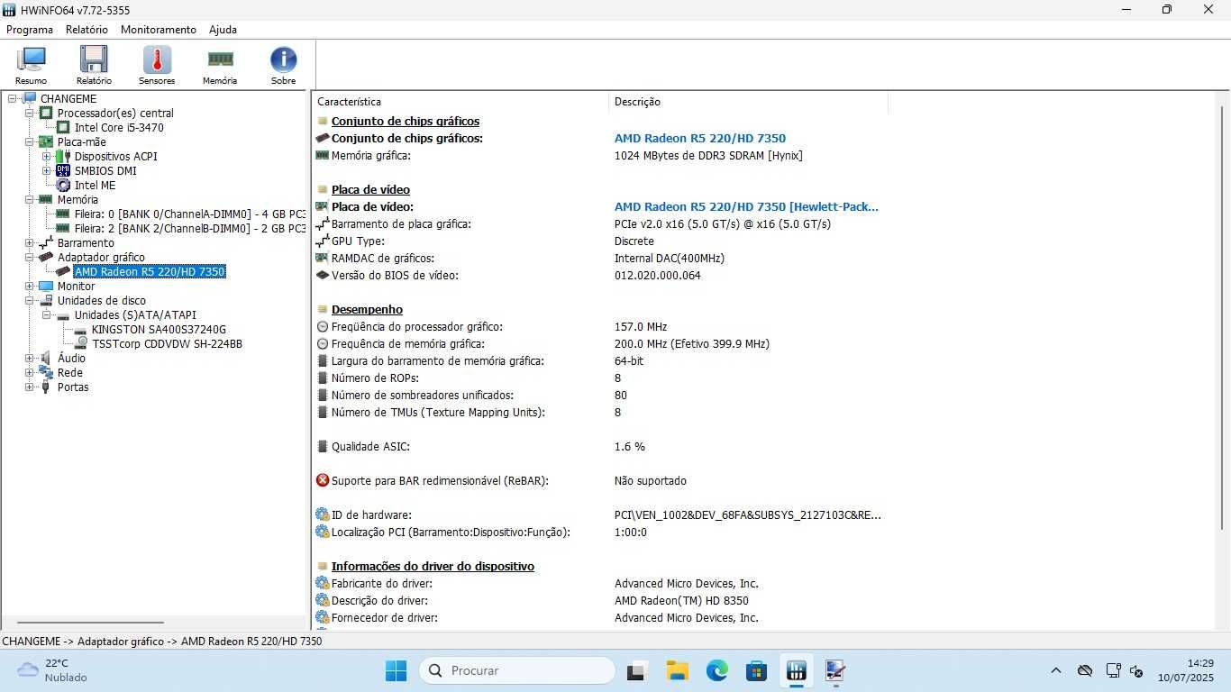This screenshot has height=692, width=1231.
Task: Select TSSTcorp CDDVDW SH-224BB drive
Action: (167, 344)
